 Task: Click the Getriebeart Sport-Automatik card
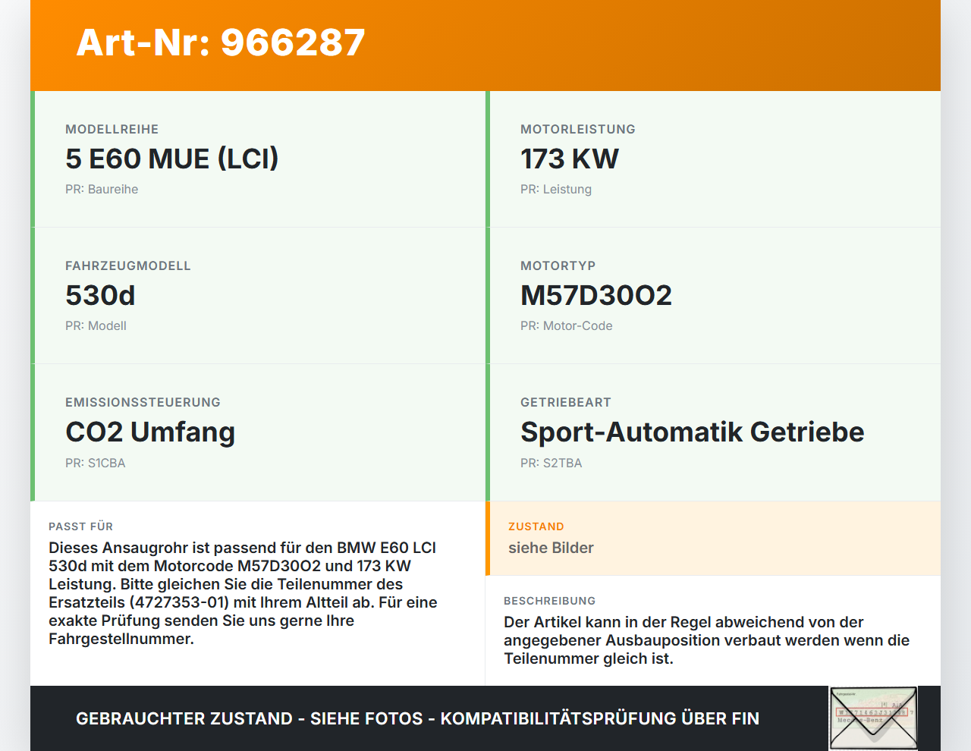pyautogui.click(x=713, y=432)
